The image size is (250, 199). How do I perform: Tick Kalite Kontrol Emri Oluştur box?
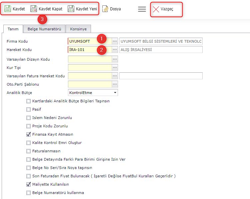click(28, 143)
